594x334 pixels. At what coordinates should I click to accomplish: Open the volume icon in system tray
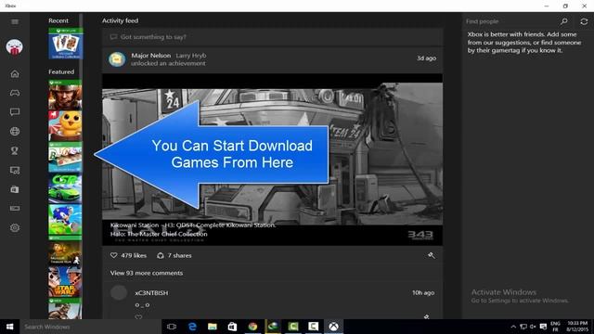533,327
